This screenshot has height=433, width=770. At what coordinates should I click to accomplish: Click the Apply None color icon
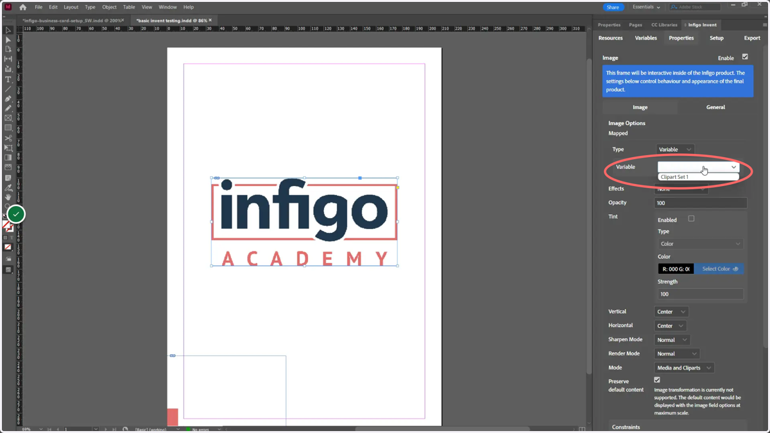click(x=8, y=247)
